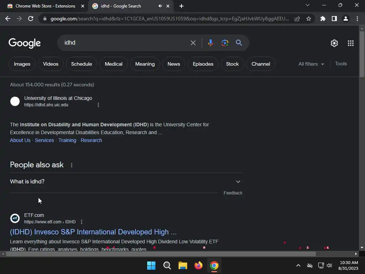Image resolution: width=365 pixels, height=274 pixels.
Task: Select the Schedule filter chip
Action: point(82,64)
